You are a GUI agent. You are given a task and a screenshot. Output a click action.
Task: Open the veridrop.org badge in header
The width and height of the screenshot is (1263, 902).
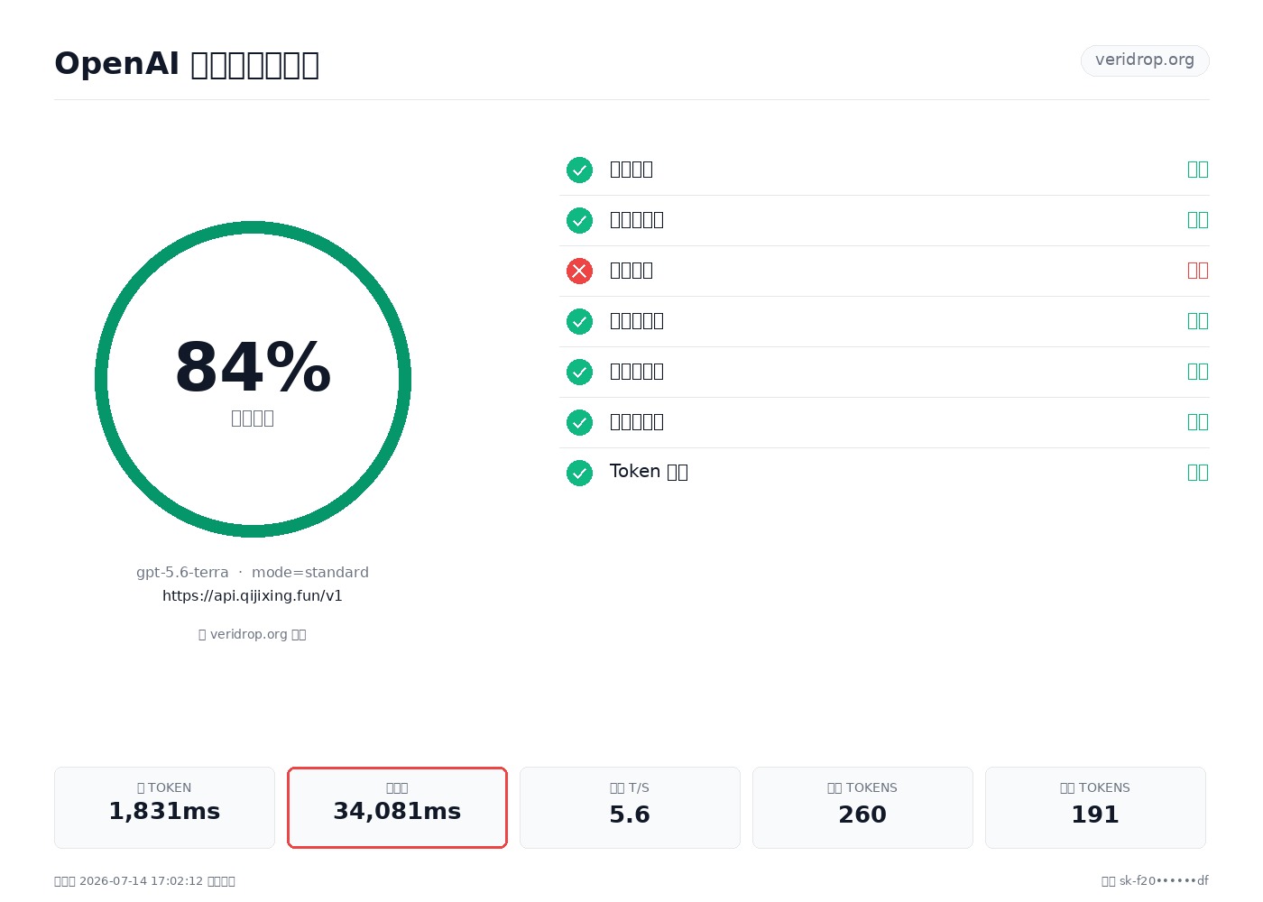(x=1145, y=60)
